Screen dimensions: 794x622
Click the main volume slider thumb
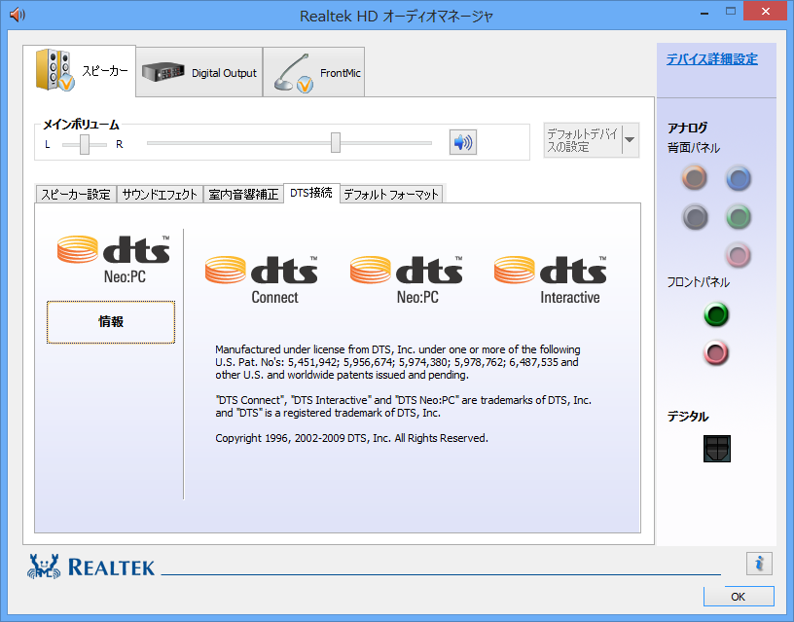coord(336,142)
